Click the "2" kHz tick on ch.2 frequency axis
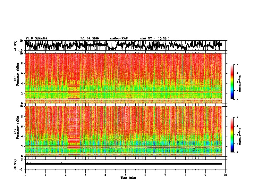The height and width of the screenshot is (196, 254). (22, 146)
